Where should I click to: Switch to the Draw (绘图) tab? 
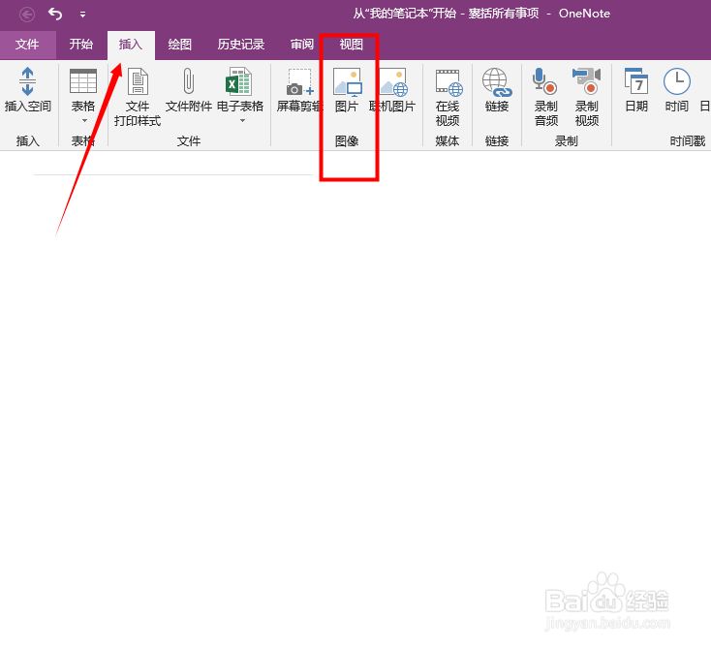pyautogui.click(x=180, y=45)
